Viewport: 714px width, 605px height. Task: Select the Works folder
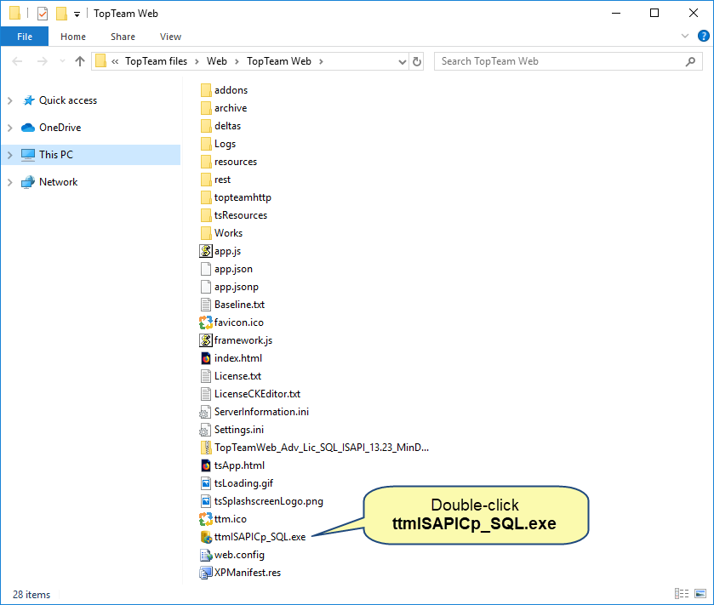point(221,233)
